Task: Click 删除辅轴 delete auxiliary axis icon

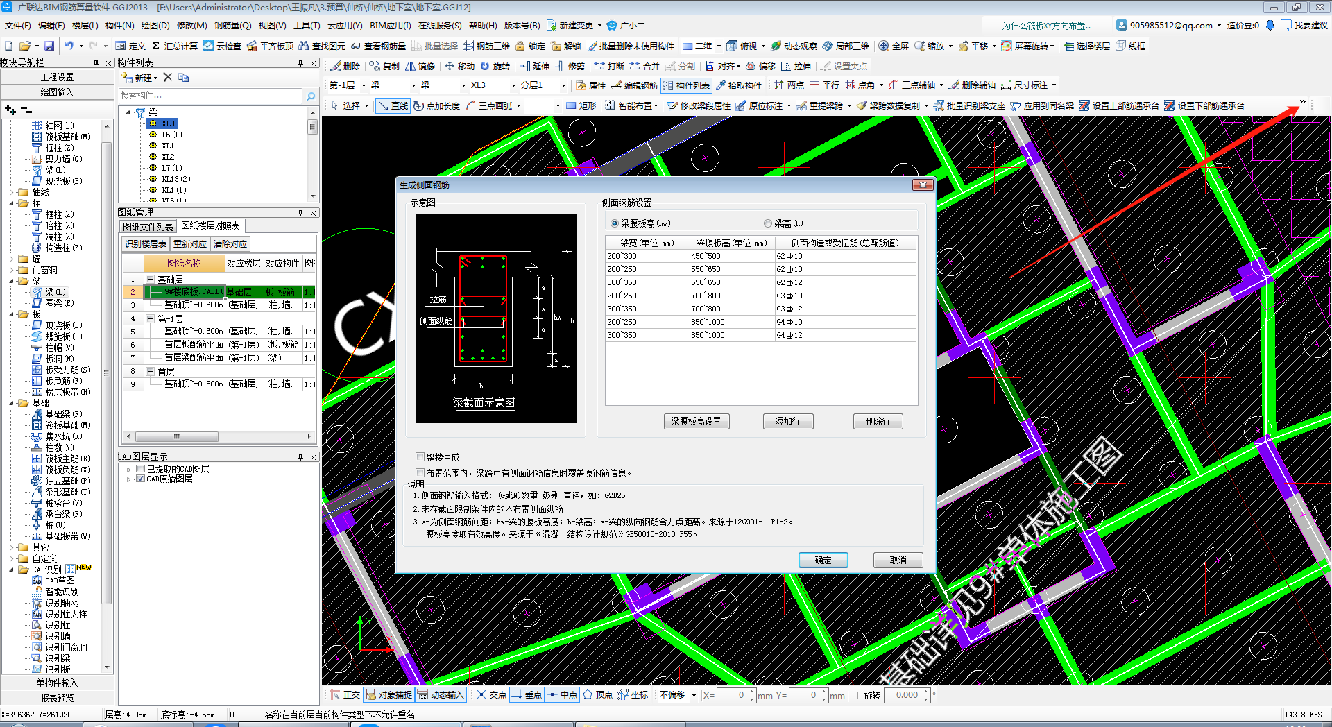Action: 973,85
